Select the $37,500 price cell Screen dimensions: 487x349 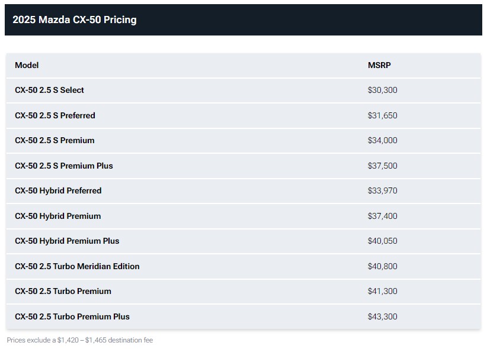click(382, 166)
